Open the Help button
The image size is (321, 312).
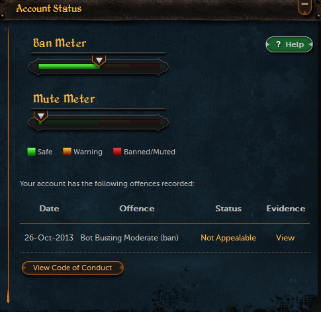(x=289, y=44)
